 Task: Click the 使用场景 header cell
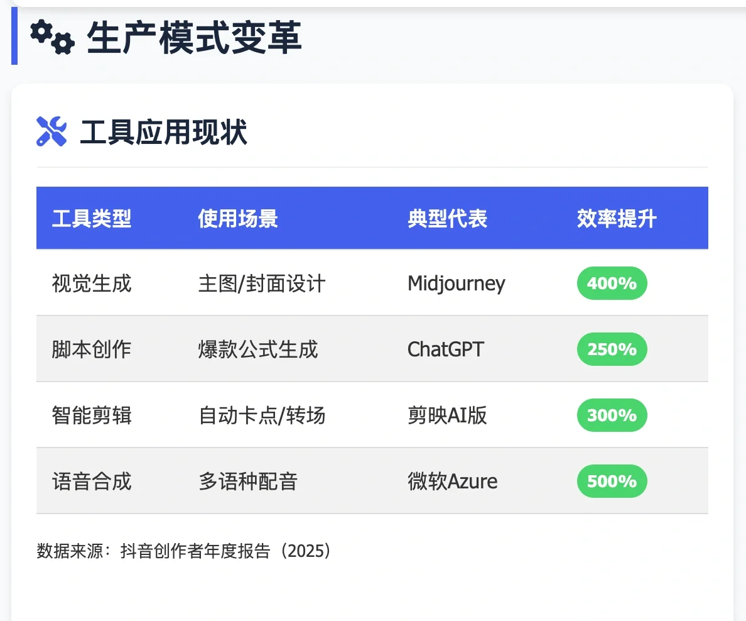[x=237, y=218]
